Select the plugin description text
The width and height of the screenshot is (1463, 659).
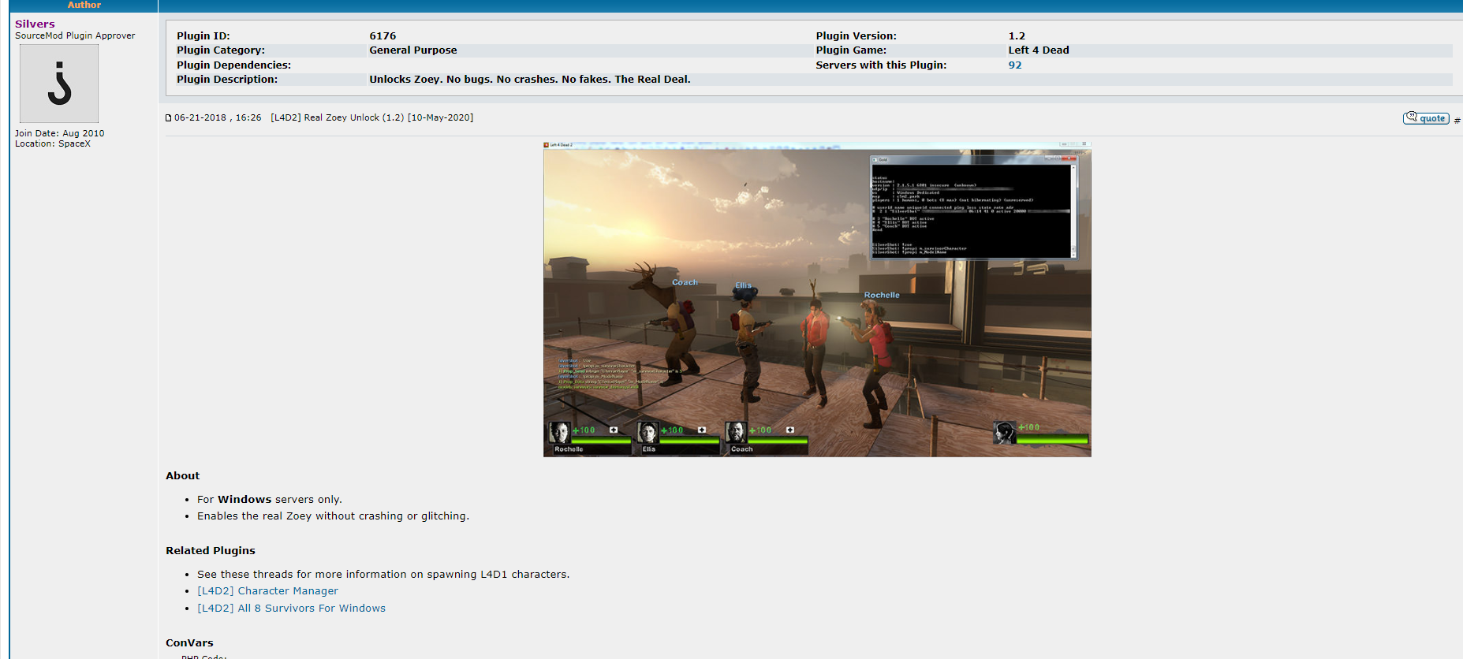(530, 80)
